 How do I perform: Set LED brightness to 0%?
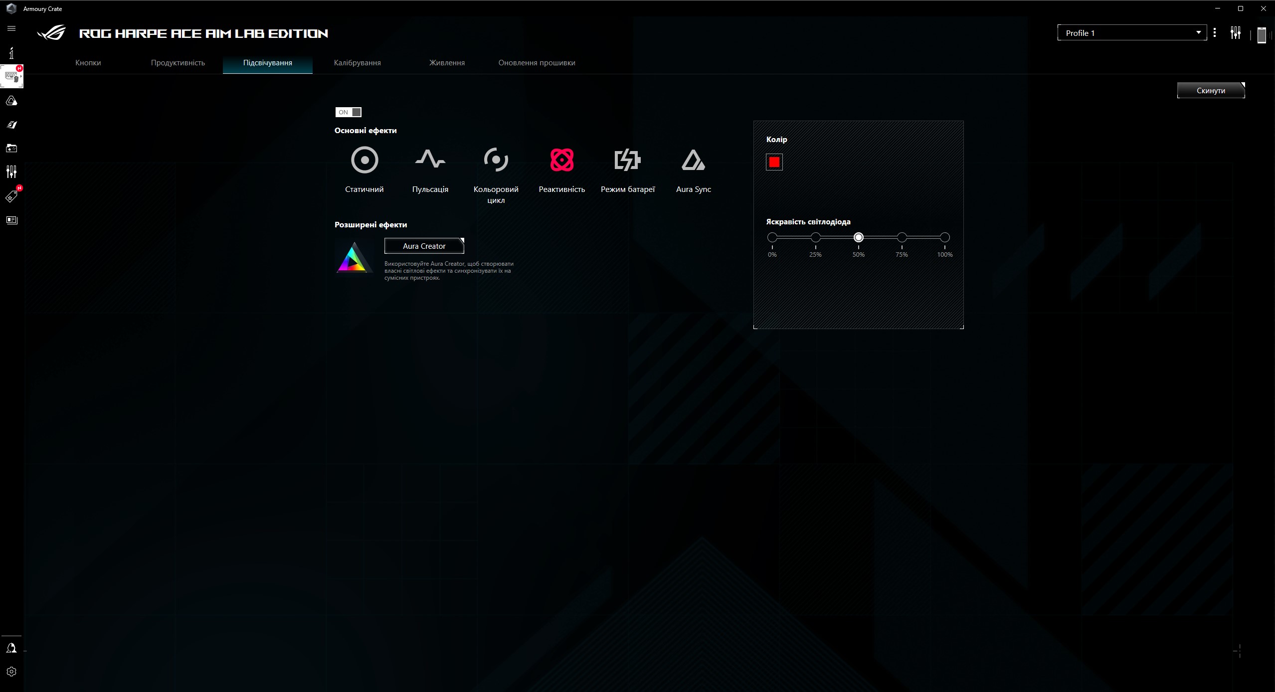(772, 237)
